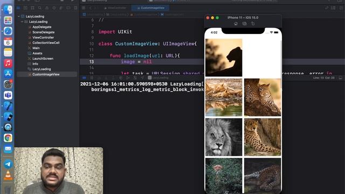Tap the animal in green bushes photo

(x=224, y=176)
